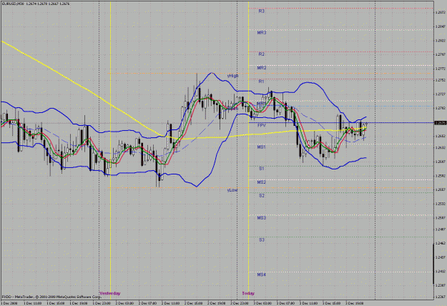Viewport: 447px width, 306px height.
Task: Click the '1 Dec 23:00' time label
Action: pyautogui.click(x=102, y=303)
